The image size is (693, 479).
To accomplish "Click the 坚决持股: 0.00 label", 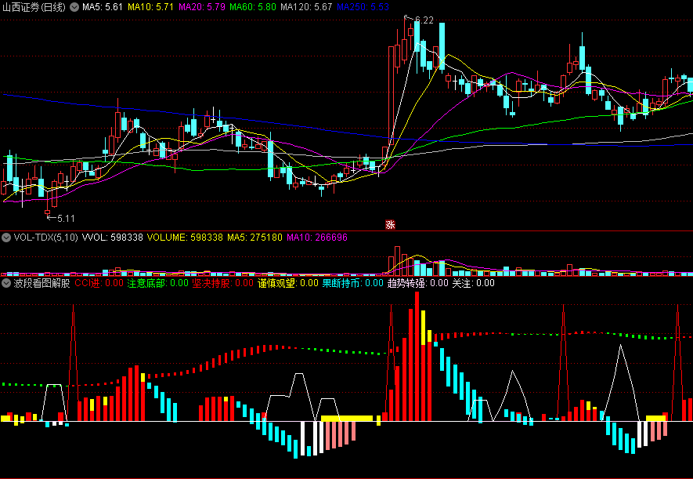I will (x=222, y=283).
